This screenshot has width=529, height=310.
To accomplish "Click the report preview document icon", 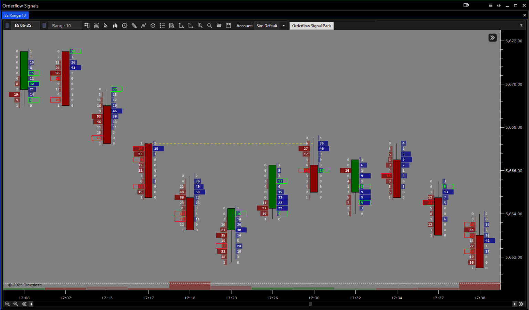I will click(x=172, y=25).
